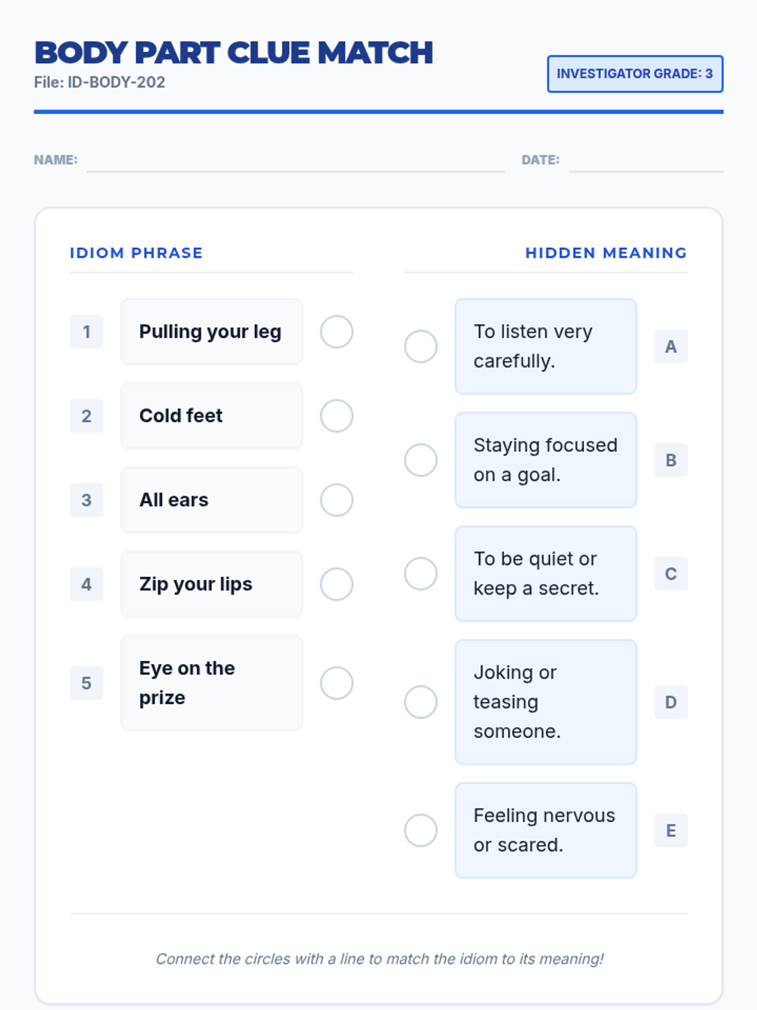Click the 'Pulling your leg' idiom card
This screenshot has height=1010, width=757.
(x=211, y=332)
